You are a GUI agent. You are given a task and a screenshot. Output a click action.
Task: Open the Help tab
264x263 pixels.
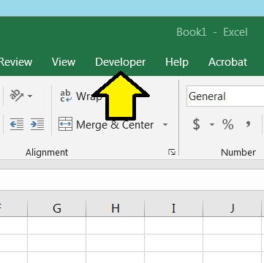click(177, 62)
